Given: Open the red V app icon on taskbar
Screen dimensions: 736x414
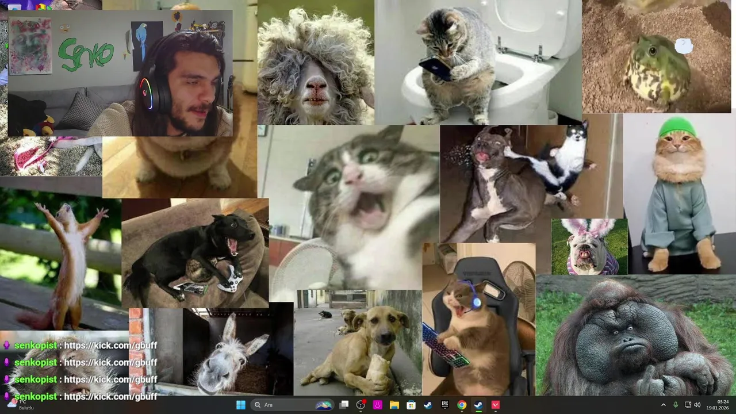Looking at the screenshot, I should (496, 405).
